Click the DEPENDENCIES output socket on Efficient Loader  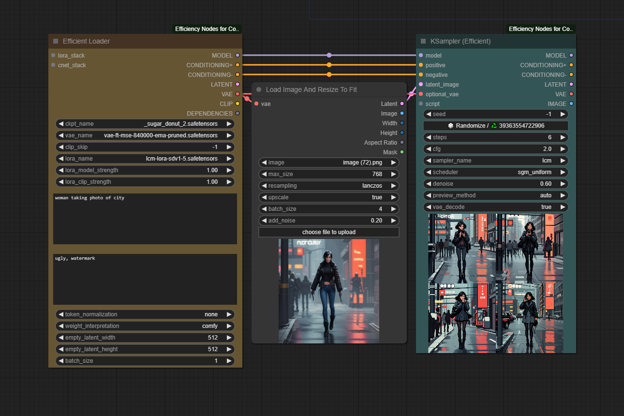tap(238, 113)
